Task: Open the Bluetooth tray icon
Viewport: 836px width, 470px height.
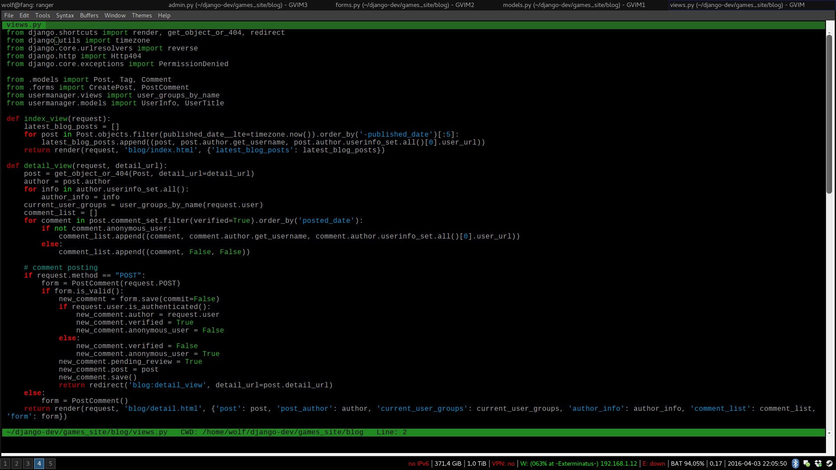Action: pos(795,463)
